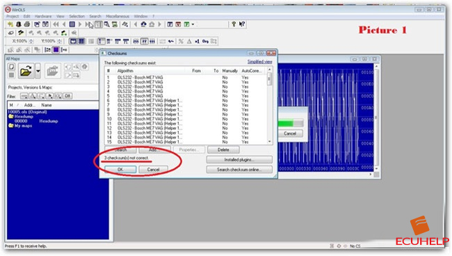The width and height of the screenshot is (452, 256).
Task: Click the Checksums list vertical scrollbar thumb
Action: (x=270, y=79)
